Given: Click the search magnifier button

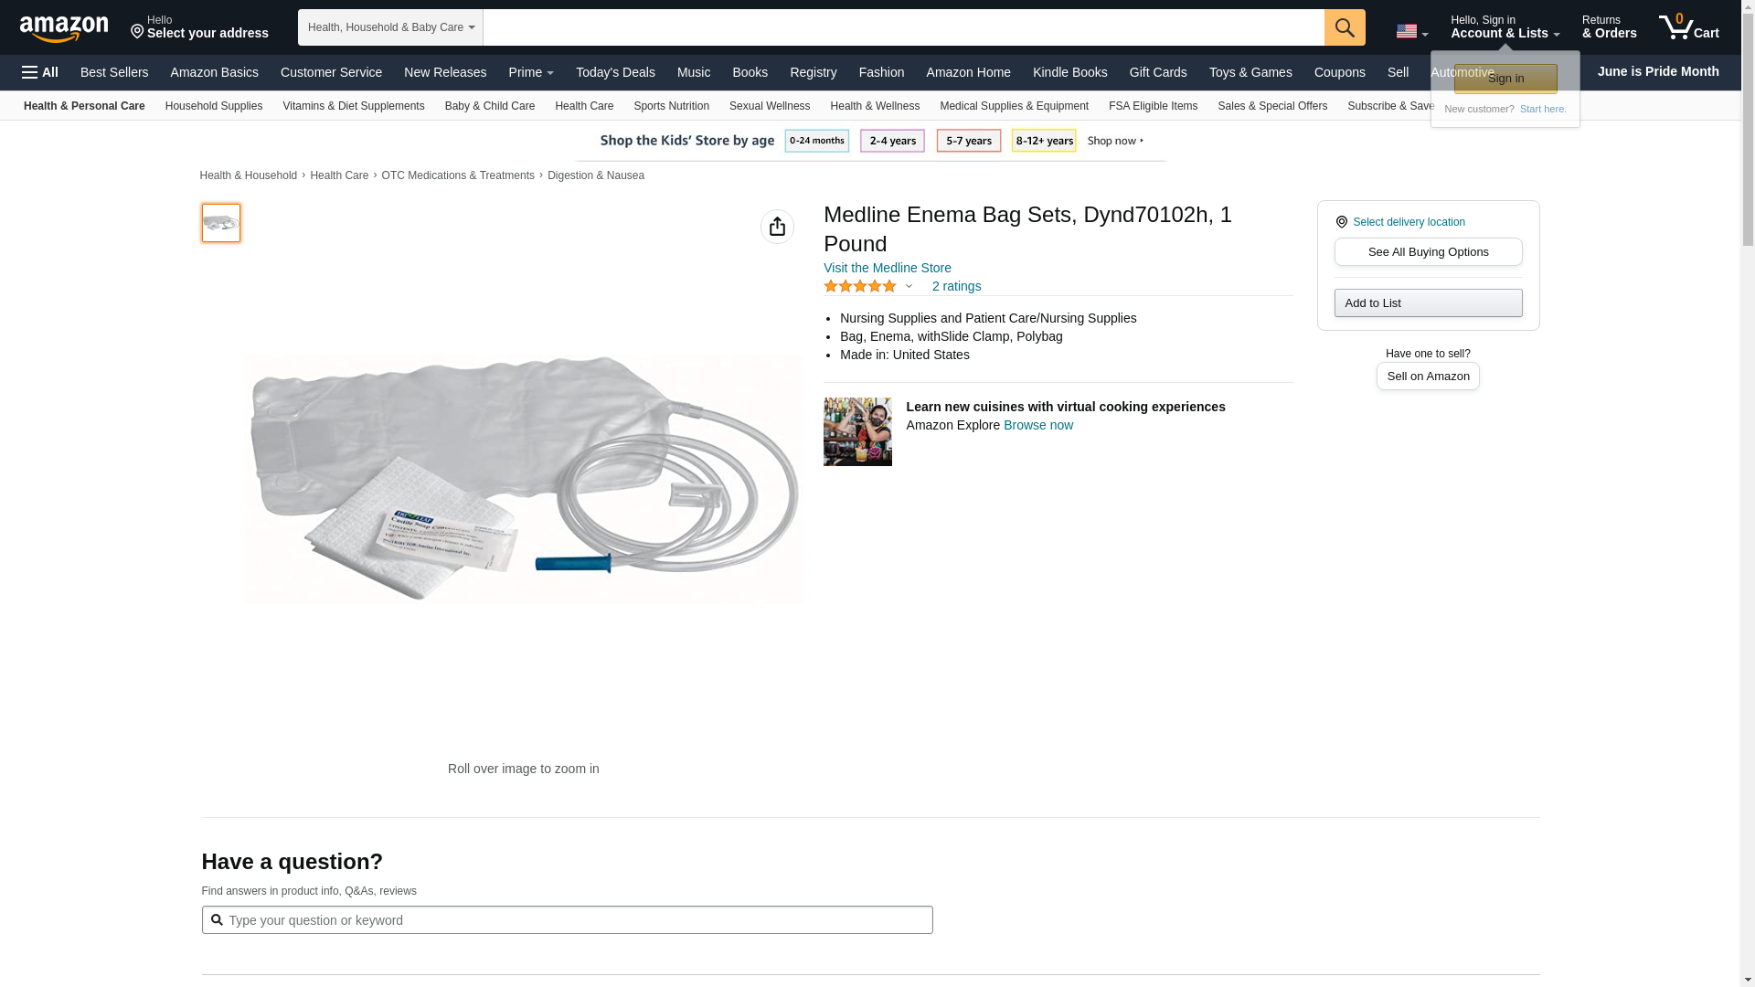Looking at the screenshot, I should click(1344, 27).
